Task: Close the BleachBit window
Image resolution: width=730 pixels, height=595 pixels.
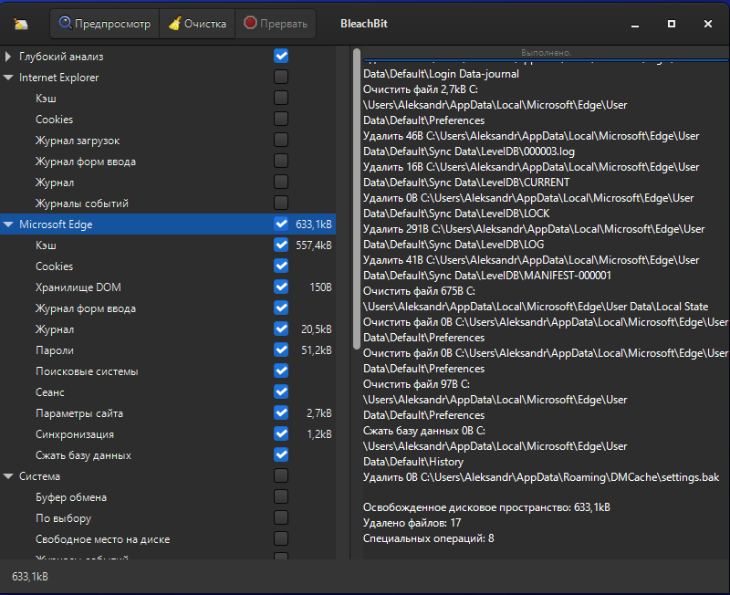Action: (x=708, y=24)
